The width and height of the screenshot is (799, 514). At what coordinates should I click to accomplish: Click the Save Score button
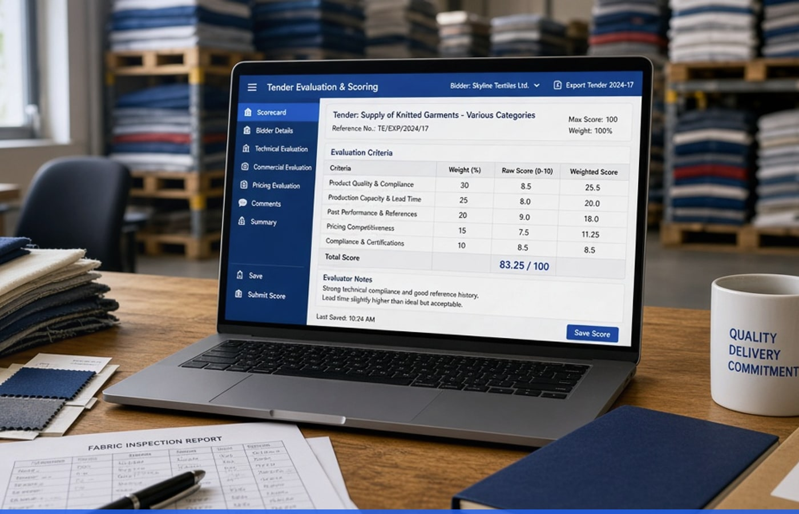coord(592,334)
